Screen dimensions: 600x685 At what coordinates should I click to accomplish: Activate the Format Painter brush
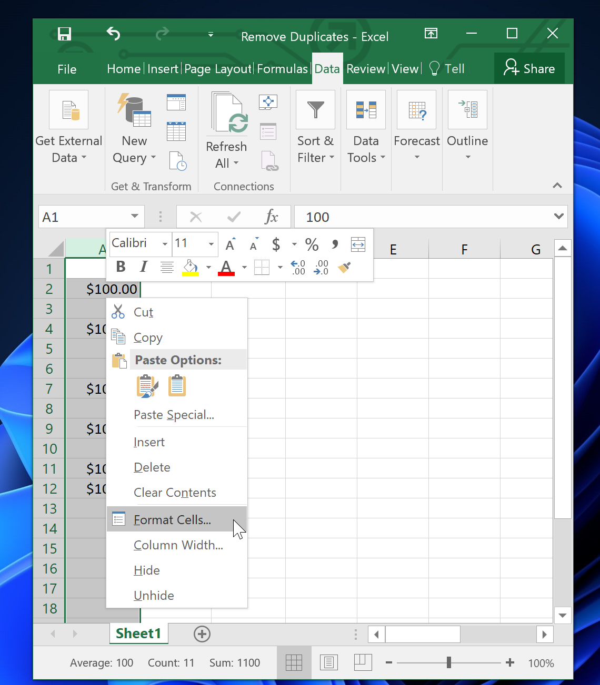click(x=344, y=267)
